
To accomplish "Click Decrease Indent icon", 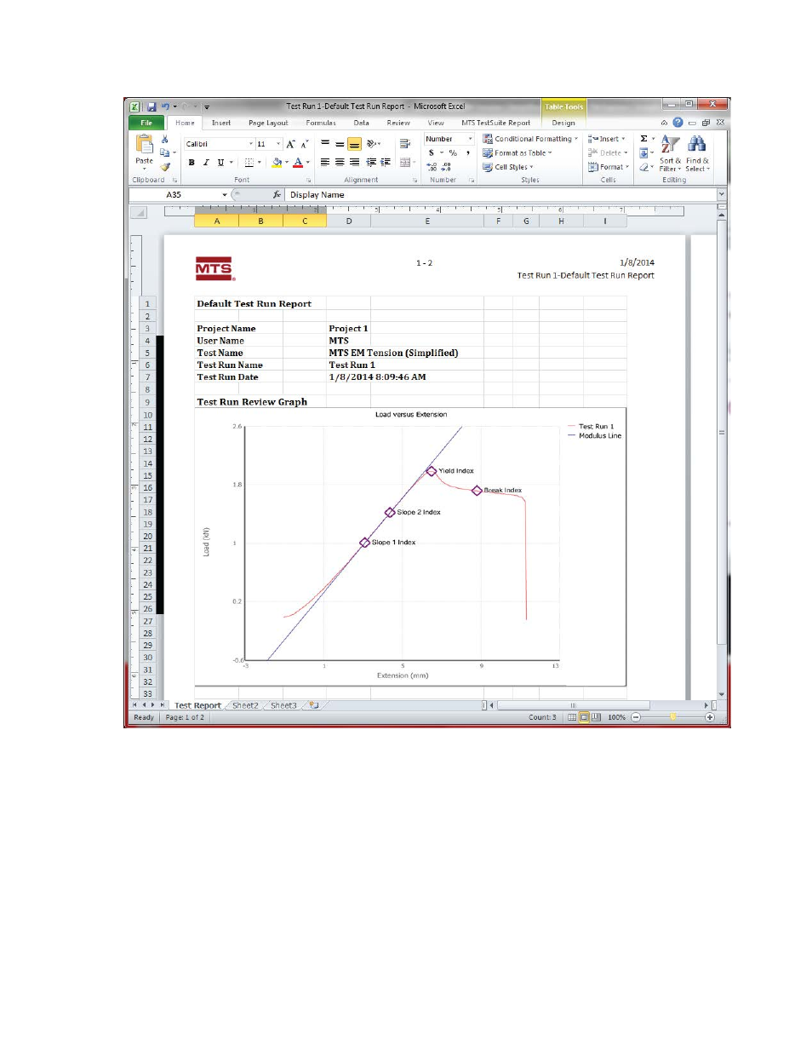I will point(371,162).
